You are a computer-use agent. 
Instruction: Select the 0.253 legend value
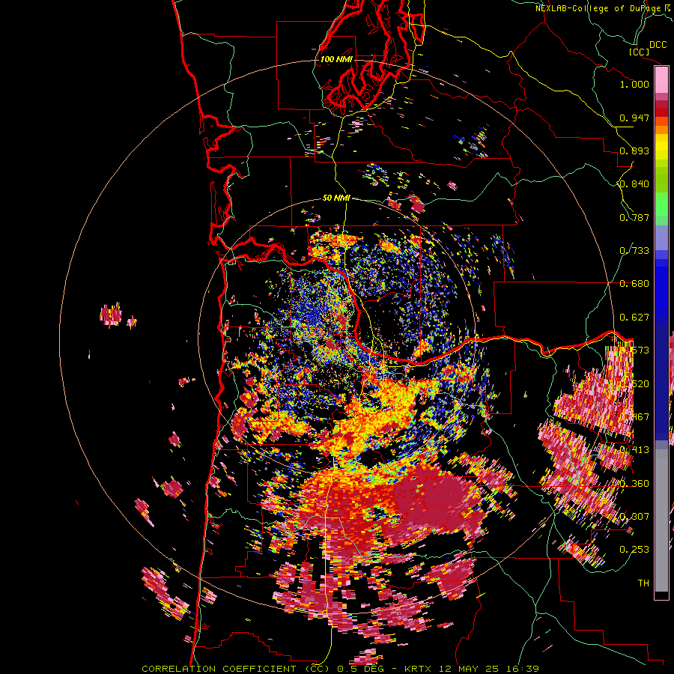click(634, 550)
